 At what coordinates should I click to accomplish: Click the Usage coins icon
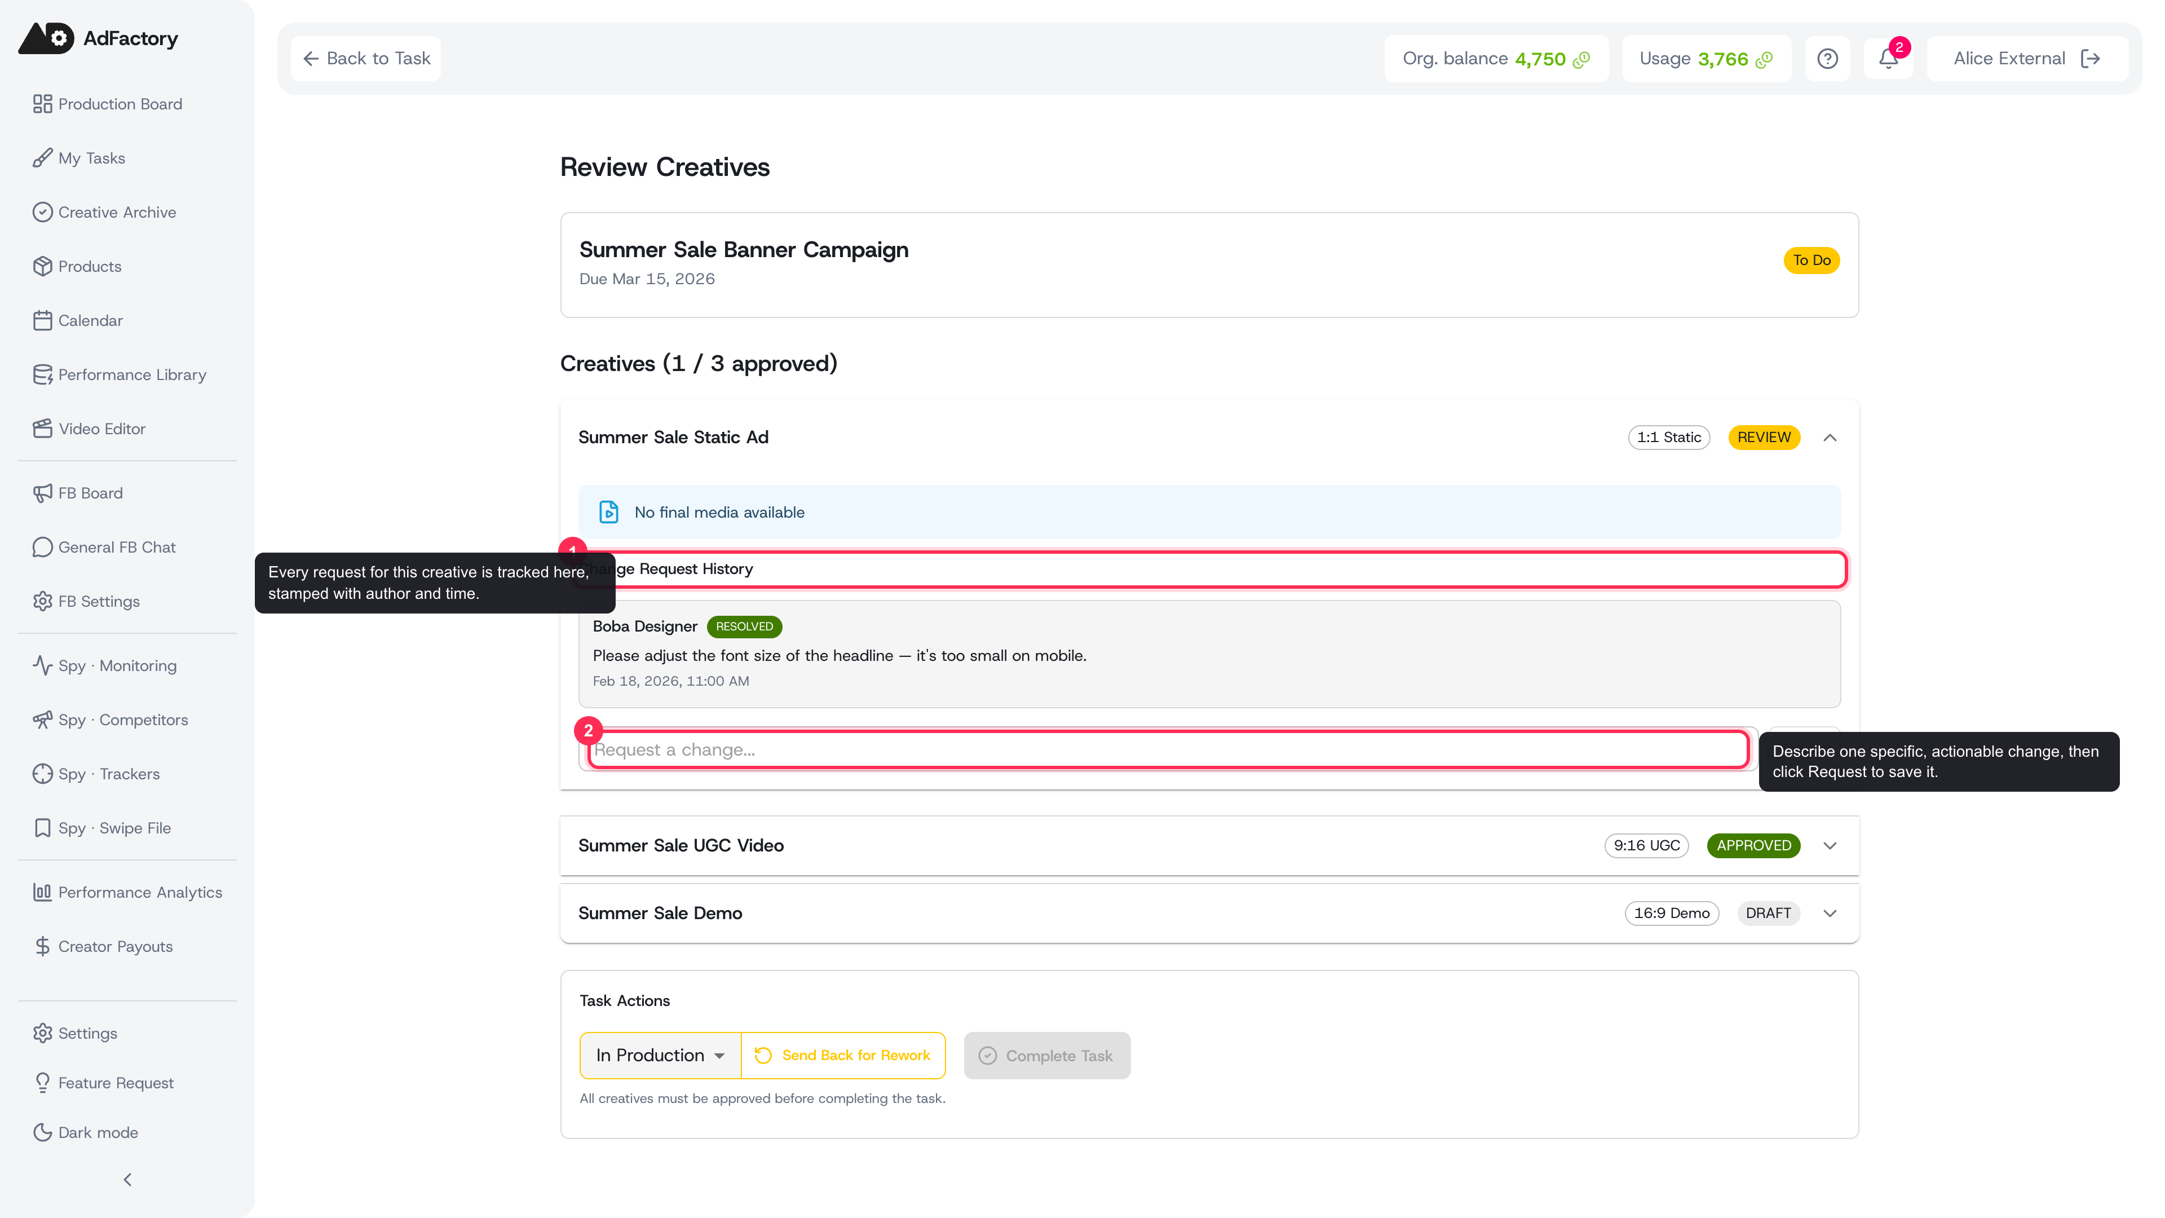tap(1764, 59)
